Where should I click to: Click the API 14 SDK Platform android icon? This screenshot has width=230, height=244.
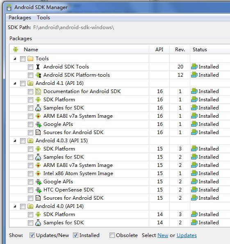(x=38, y=214)
